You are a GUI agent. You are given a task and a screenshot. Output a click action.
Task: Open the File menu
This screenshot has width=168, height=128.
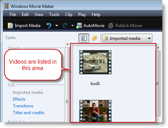pos(13,15)
